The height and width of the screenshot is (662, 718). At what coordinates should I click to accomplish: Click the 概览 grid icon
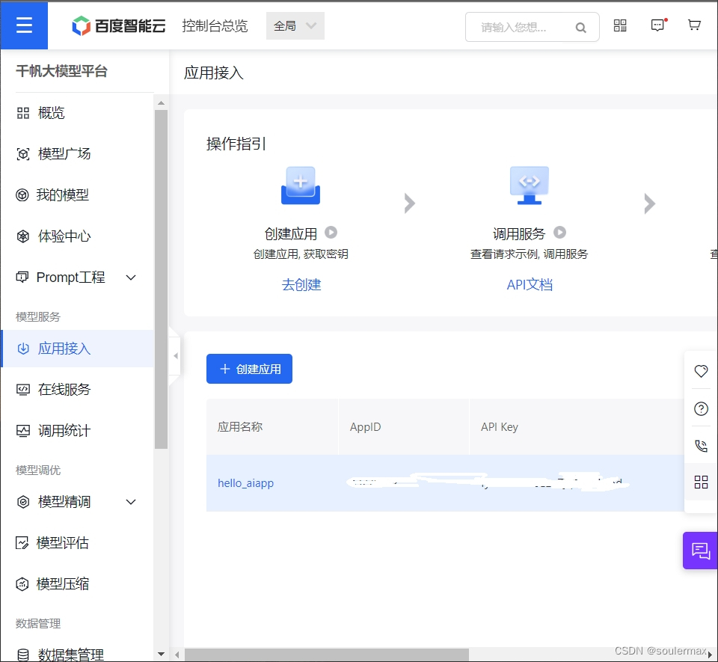[23, 113]
